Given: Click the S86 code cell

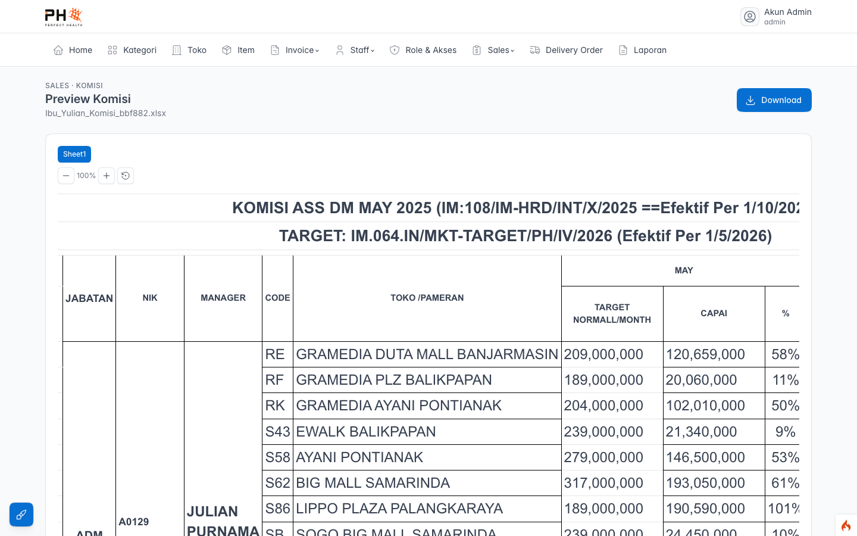Looking at the screenshot, I should click(278, 509).
